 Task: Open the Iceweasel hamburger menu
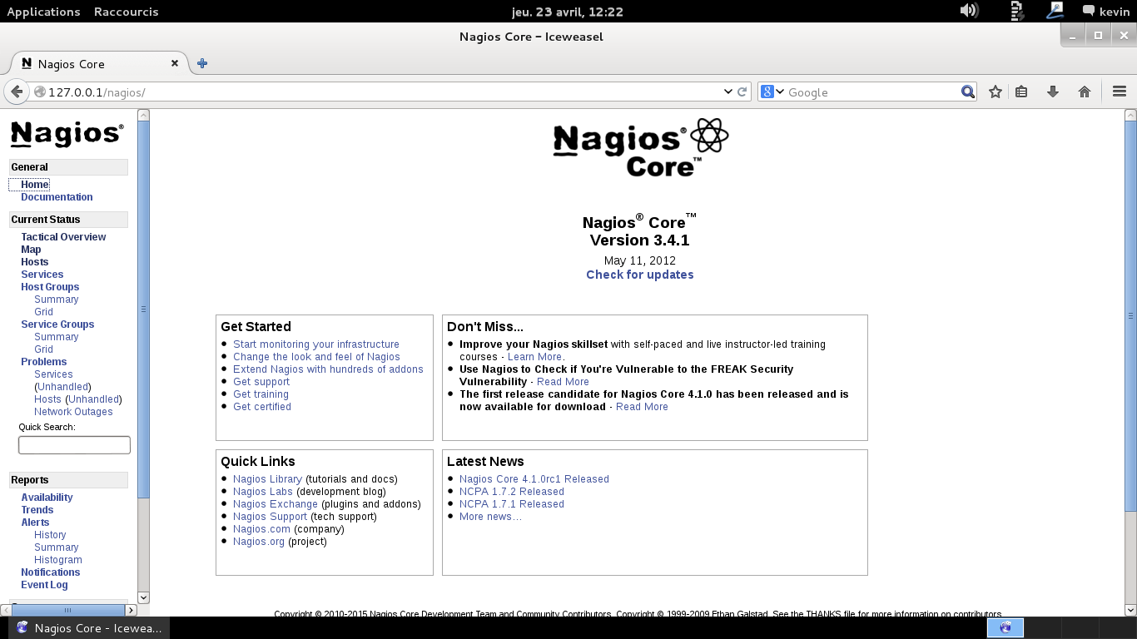1119,92
